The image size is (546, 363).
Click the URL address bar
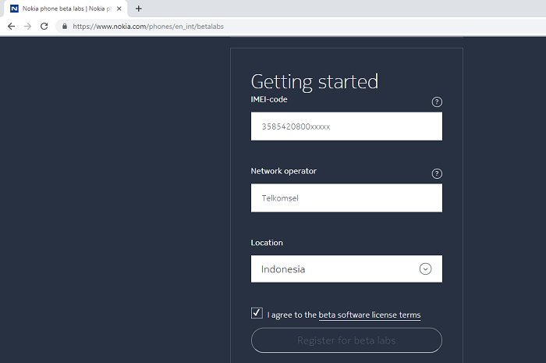300,27
